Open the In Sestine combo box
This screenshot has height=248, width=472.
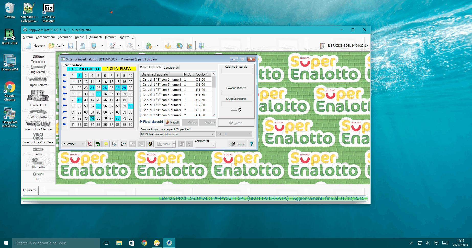(73, 144)
